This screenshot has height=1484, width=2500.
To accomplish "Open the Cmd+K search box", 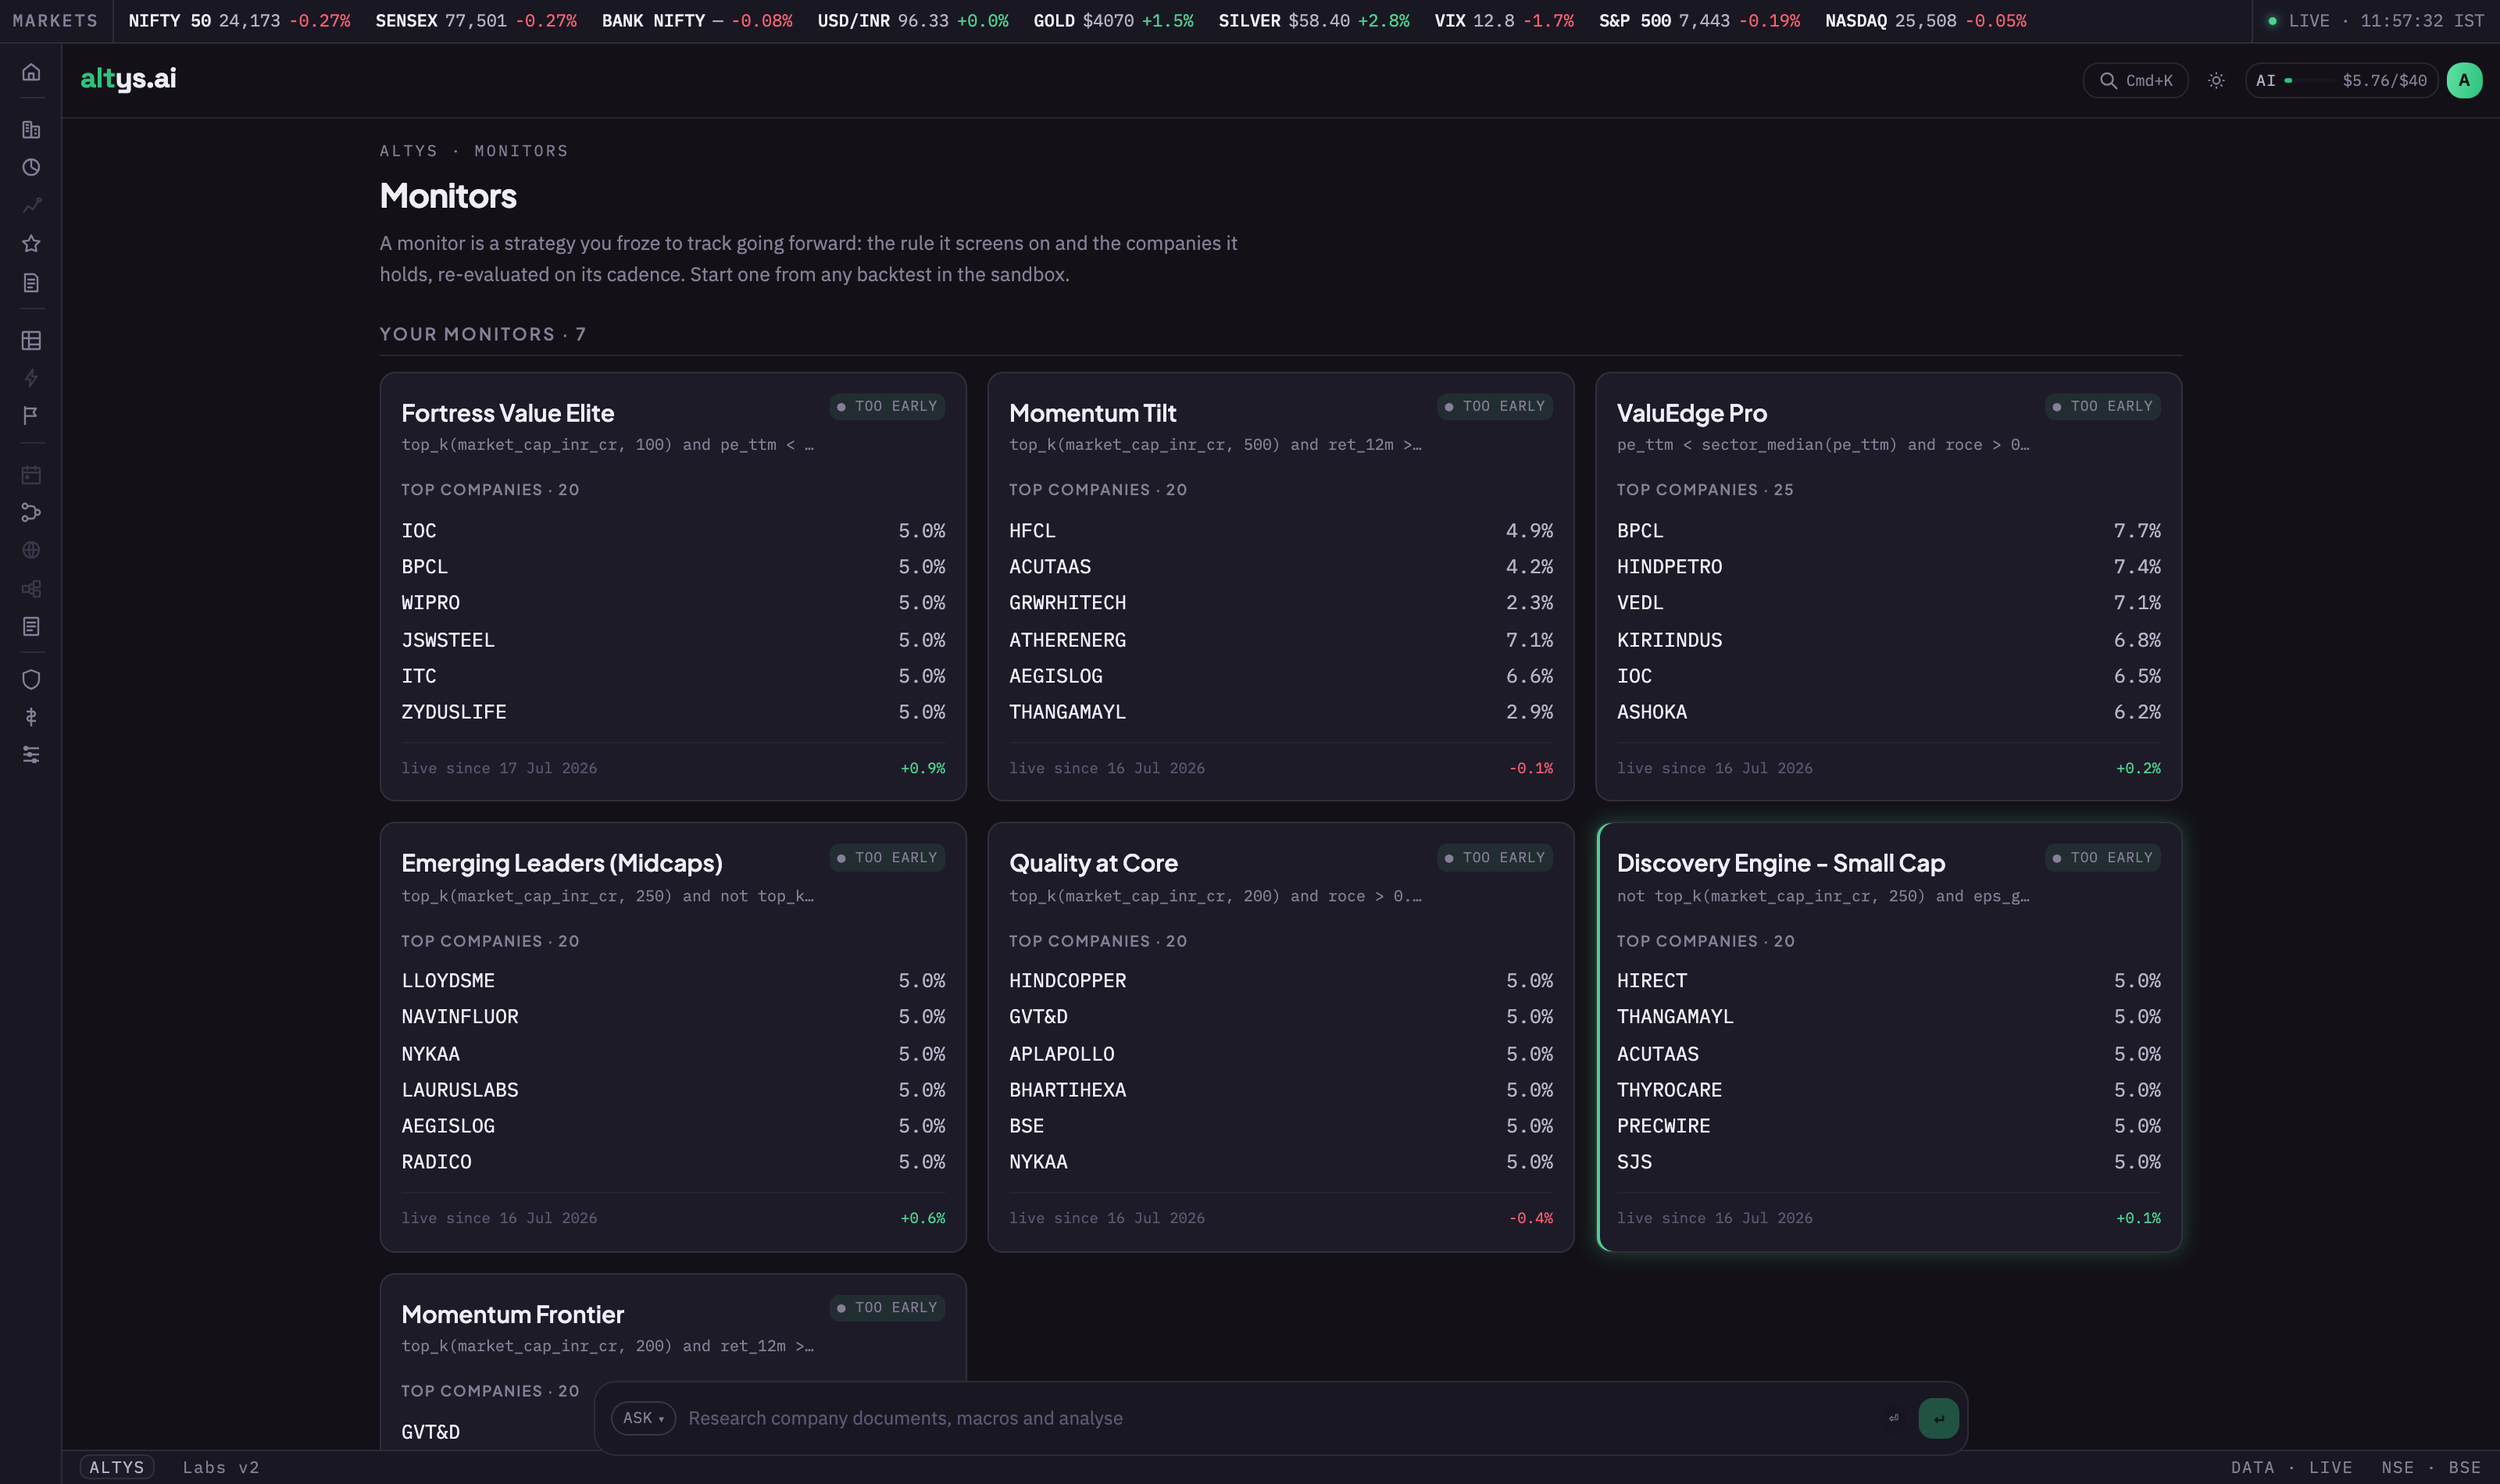I will (x=2135, y=81).
